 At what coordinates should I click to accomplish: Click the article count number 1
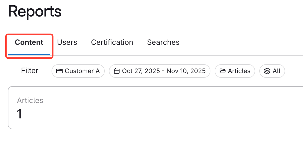pos(19,114)
